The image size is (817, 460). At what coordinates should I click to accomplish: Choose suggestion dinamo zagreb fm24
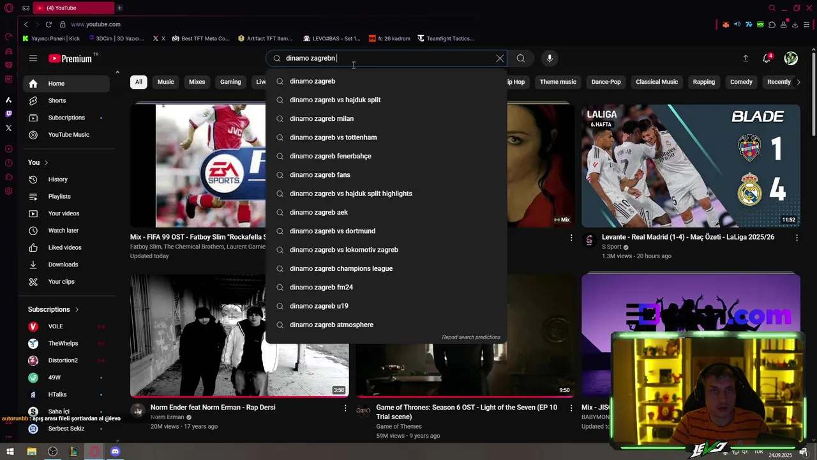pos(386,287)
